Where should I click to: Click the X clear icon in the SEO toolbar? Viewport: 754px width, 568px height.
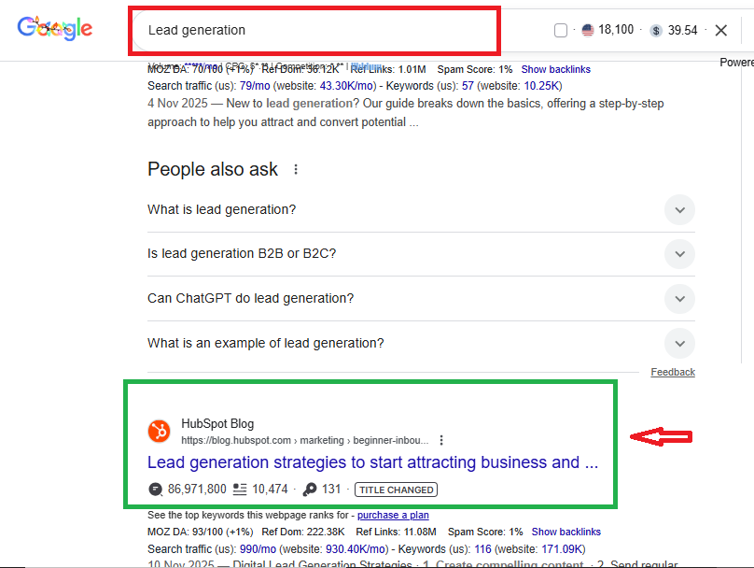tap(721, 29)
